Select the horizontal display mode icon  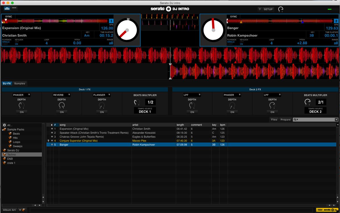point(7,8)
